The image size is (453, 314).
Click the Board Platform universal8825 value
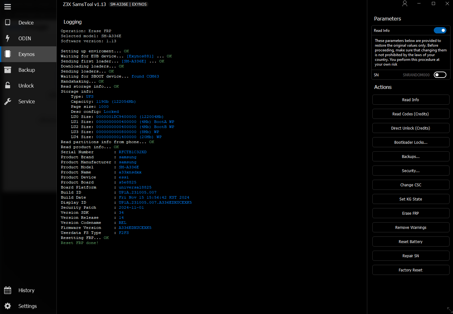[135, 187]
